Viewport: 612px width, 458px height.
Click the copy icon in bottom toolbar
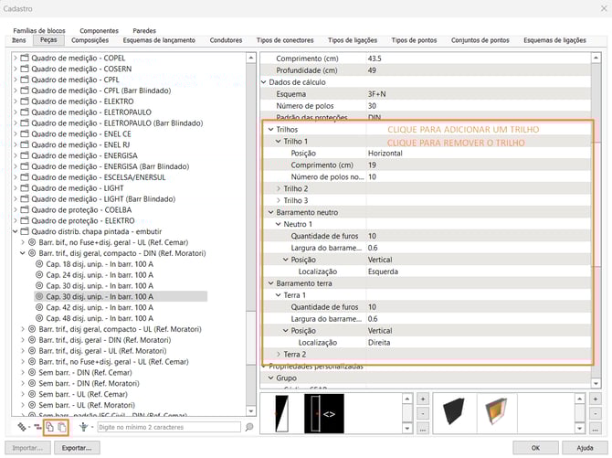click(50, 427)
